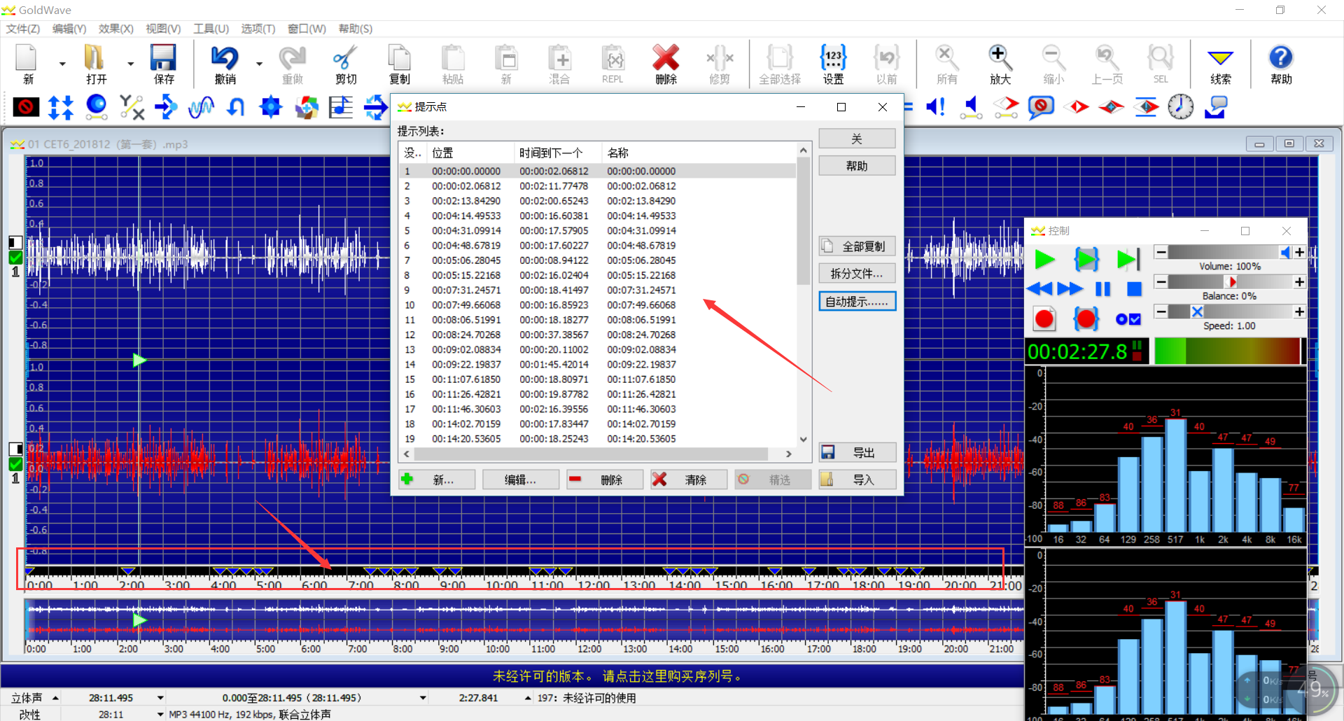The width and height of the screenshot is (1344, 721).
Task: Open the dropdown arrow beside the Open (打开) icon
Action: [x=130, y=64]
